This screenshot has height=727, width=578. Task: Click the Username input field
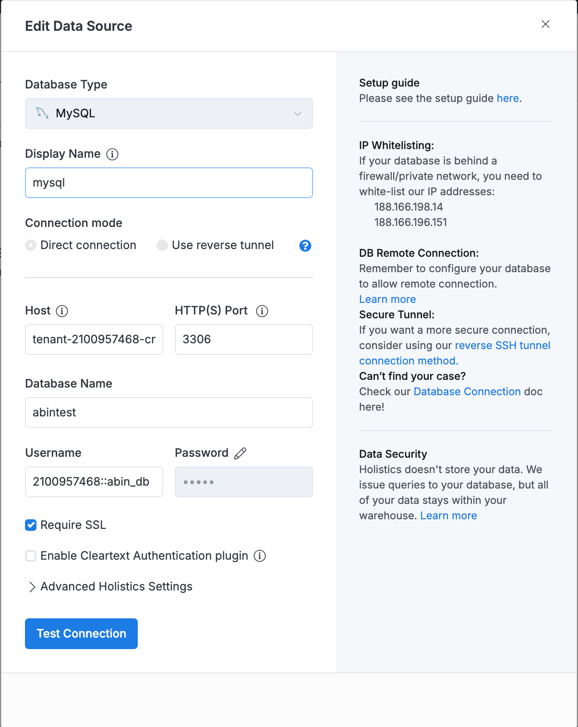(94, 482)
